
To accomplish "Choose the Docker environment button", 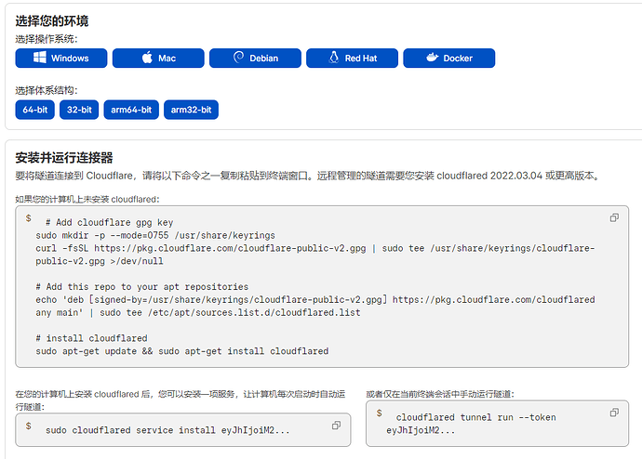I will tap(449, 58).
